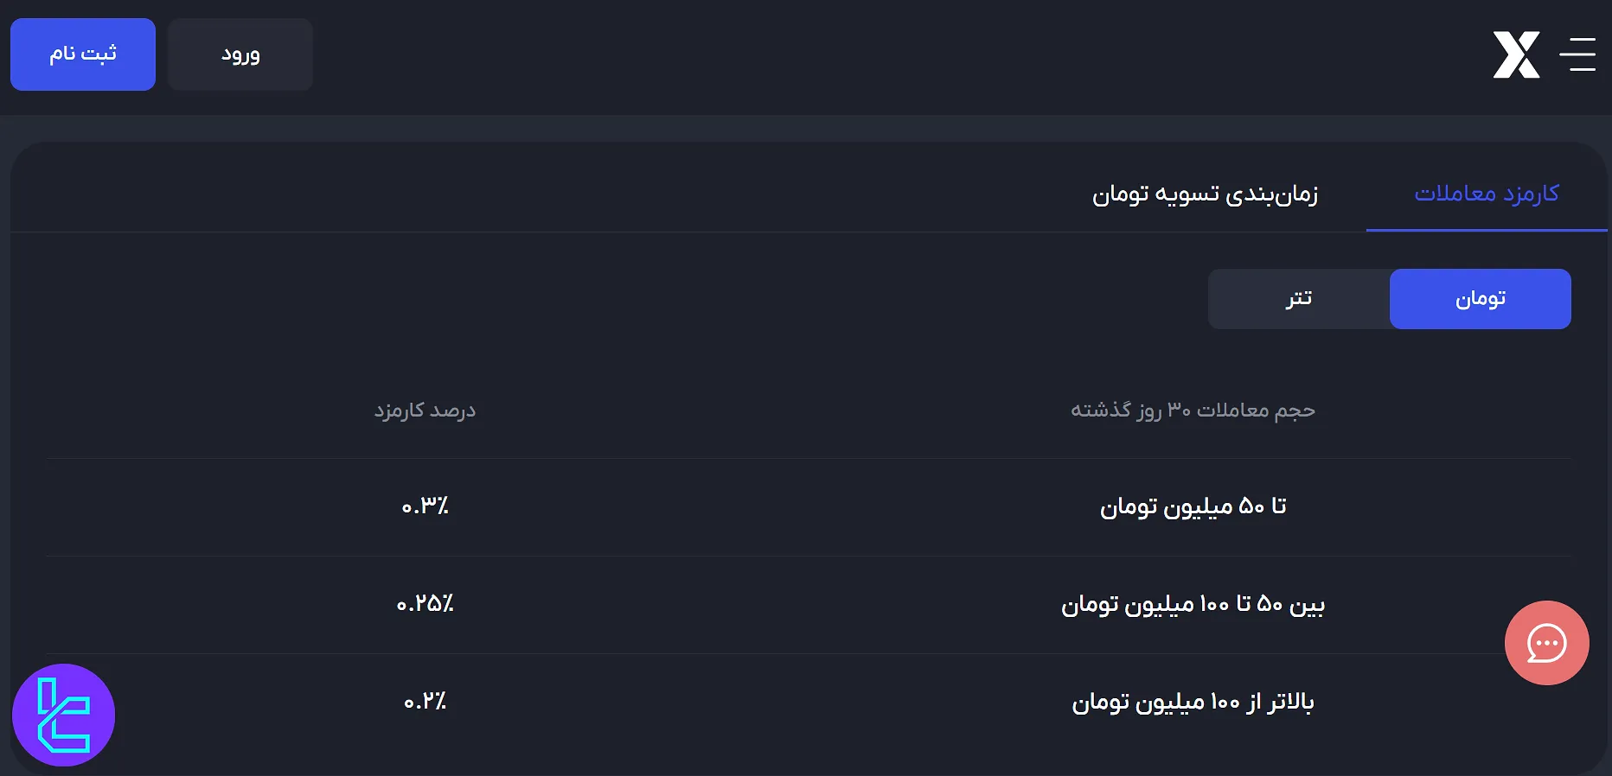Viewport: 1612px width, 776px height.
Task: Click the chat speech bubble icon
Action: (x=1547, y=643)
